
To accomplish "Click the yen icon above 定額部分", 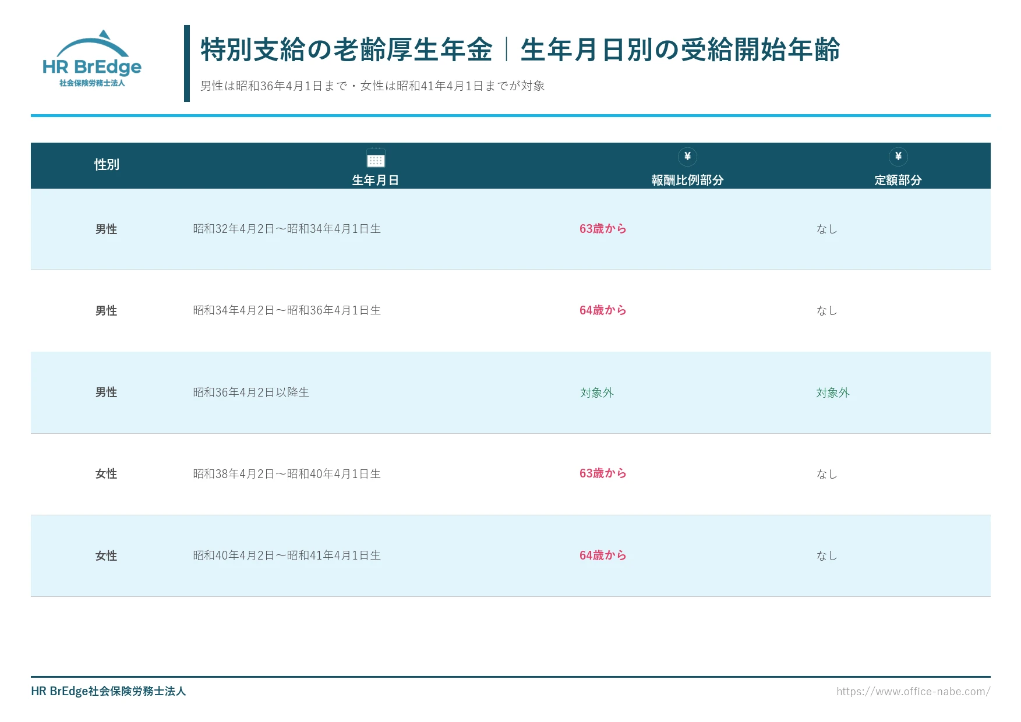I will point(898,157).
